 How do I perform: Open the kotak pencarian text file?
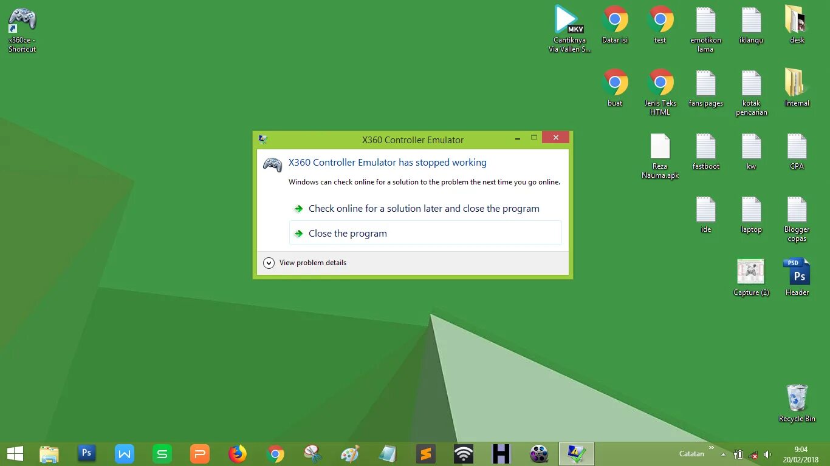pos(752,92)
